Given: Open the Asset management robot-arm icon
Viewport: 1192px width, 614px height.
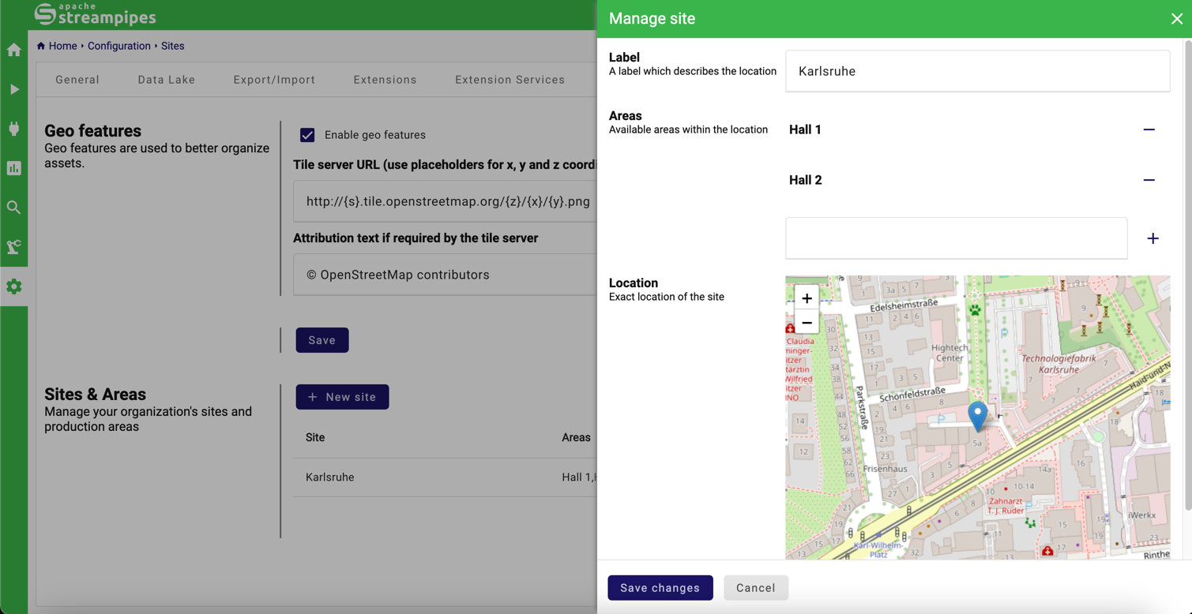Looking at the screenshot, I should [x=14, y=247].
